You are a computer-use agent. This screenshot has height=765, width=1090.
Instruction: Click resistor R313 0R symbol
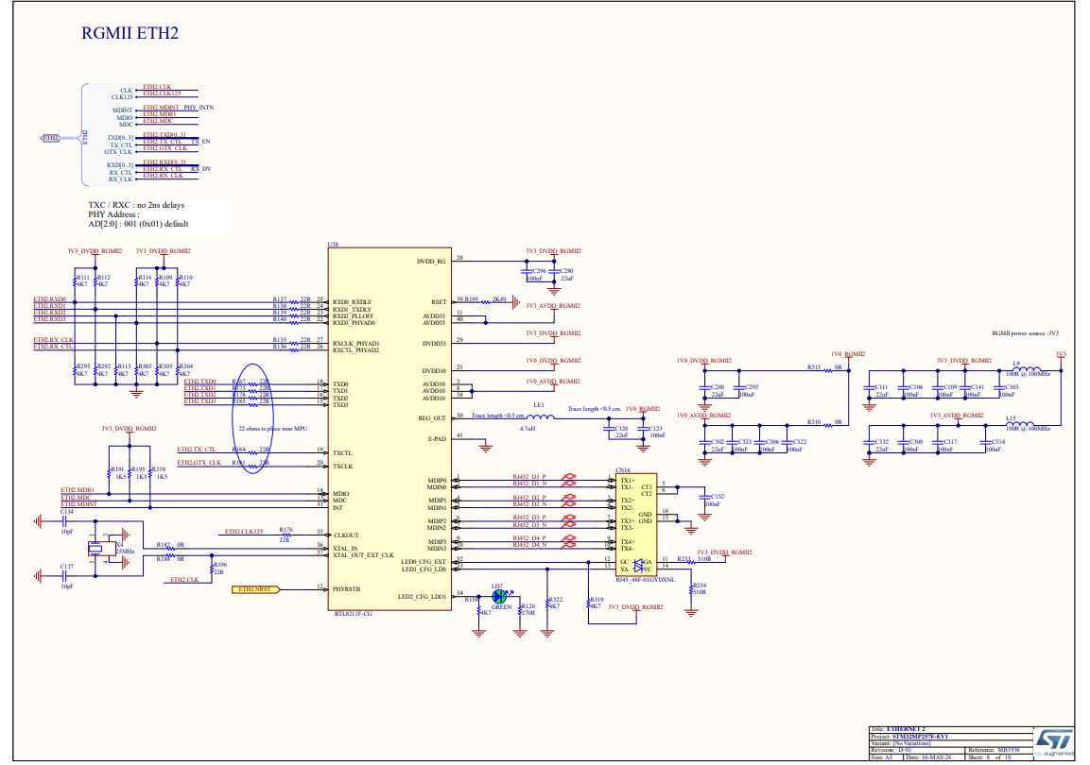(x=828, y=371)
